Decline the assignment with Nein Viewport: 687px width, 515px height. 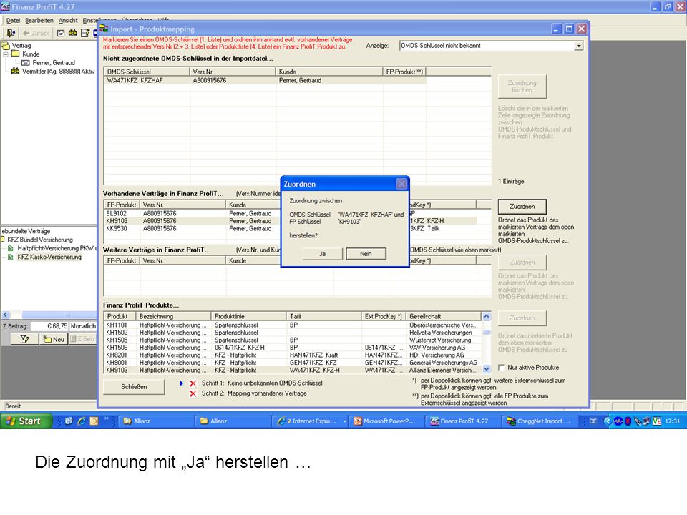click(x=366, y=254)
